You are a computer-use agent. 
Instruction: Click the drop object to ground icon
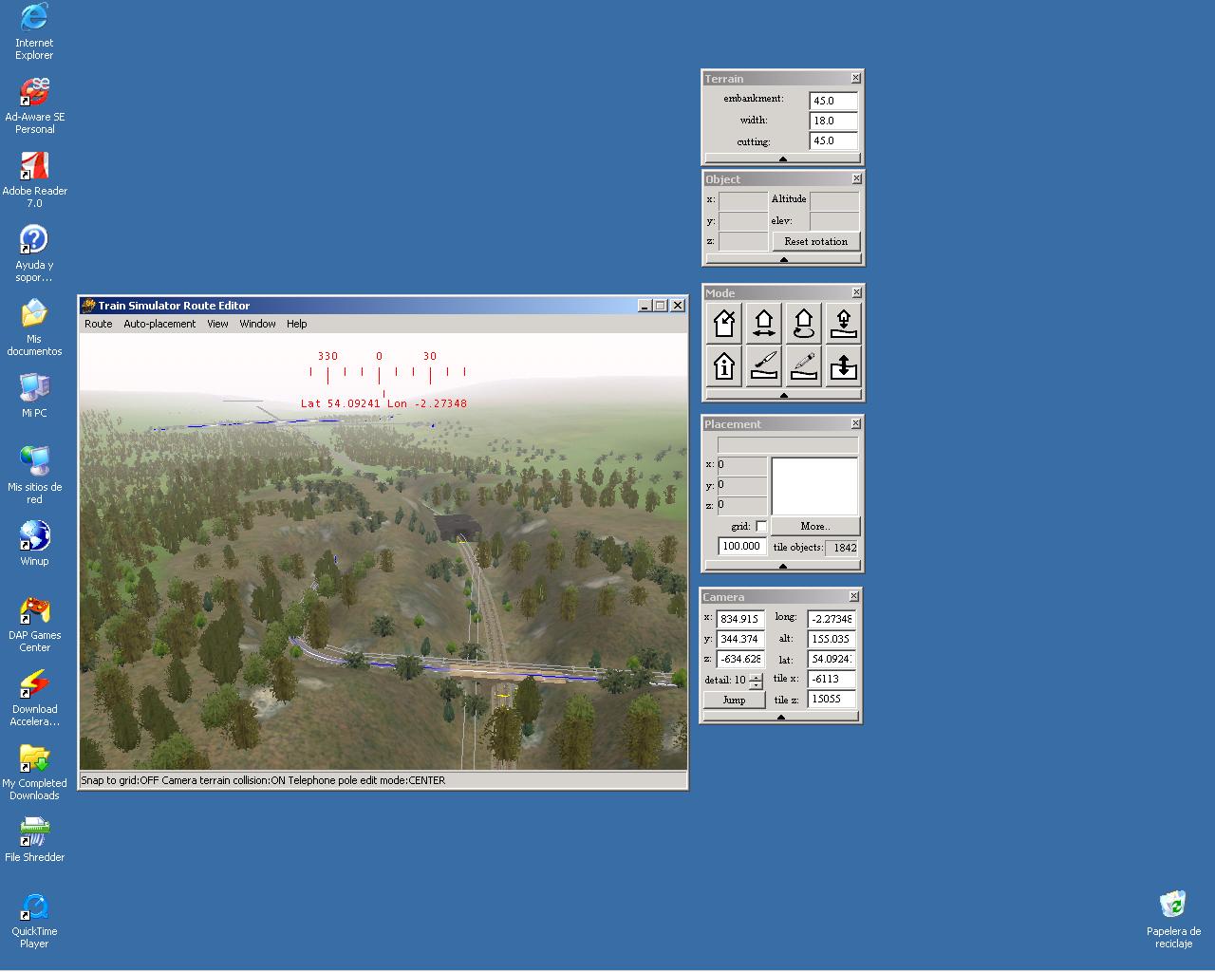pyautogui.click(x=843, y=324)
